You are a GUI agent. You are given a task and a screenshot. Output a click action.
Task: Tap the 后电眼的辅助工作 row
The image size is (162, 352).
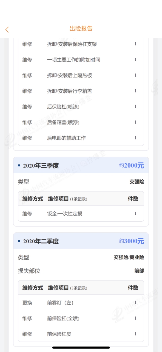pos(81,138)
